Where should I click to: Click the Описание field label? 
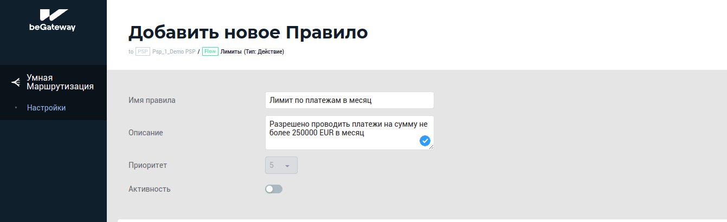pos(145,133)
